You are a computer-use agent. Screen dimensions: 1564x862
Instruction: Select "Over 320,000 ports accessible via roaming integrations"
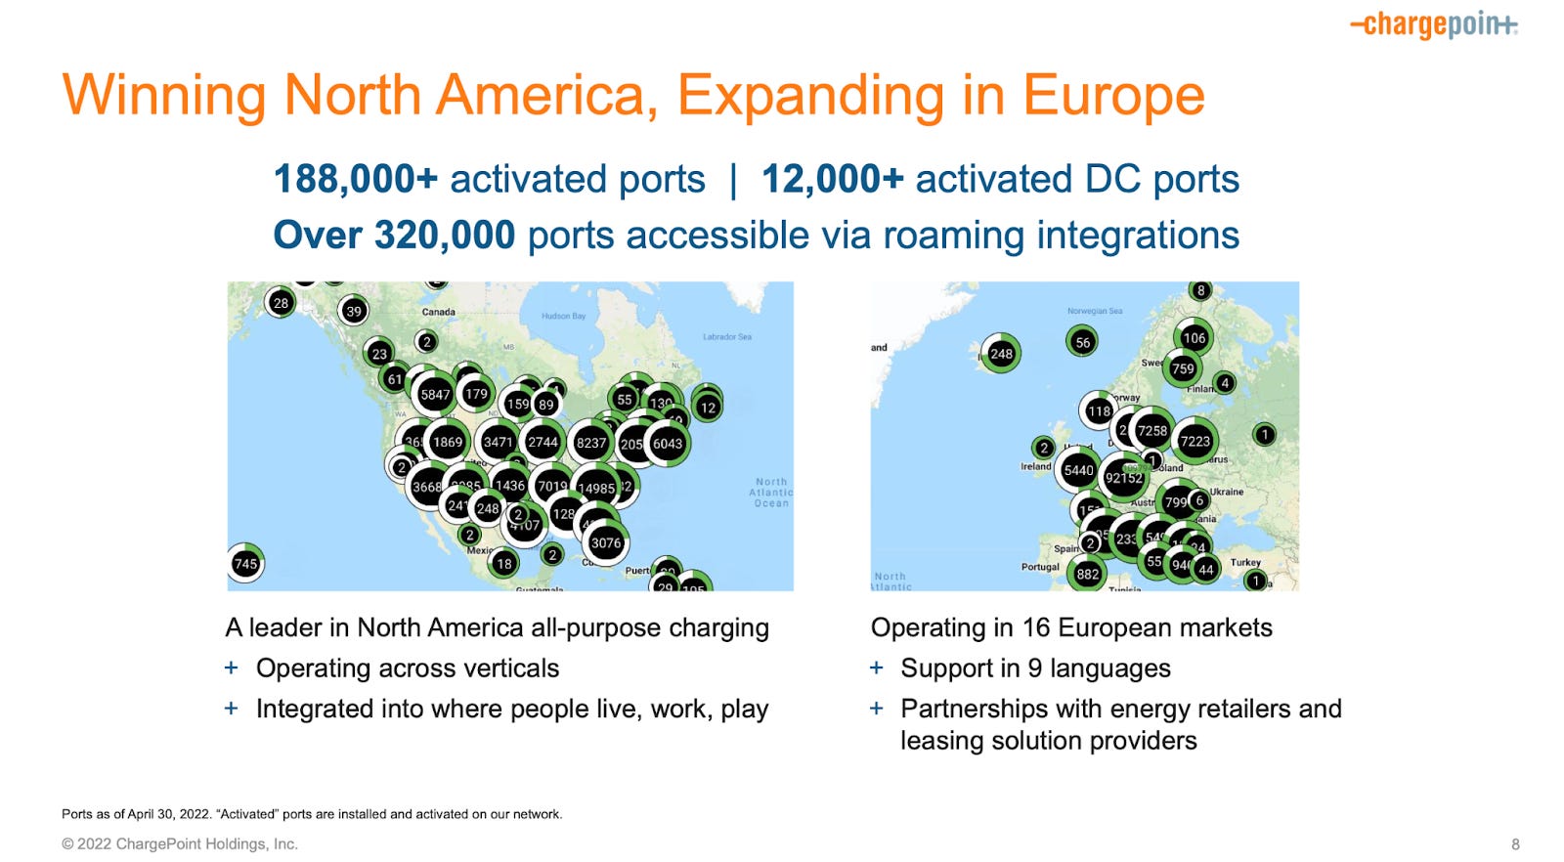pyautogui.click(x=756, y=236)
